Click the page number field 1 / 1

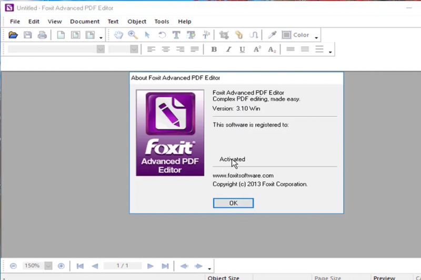[123, 265]
